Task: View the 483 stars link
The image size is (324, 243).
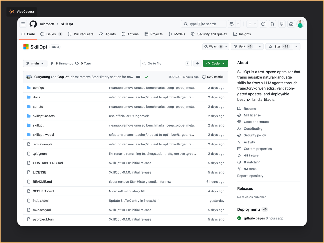Action: [x=248, y=156]
